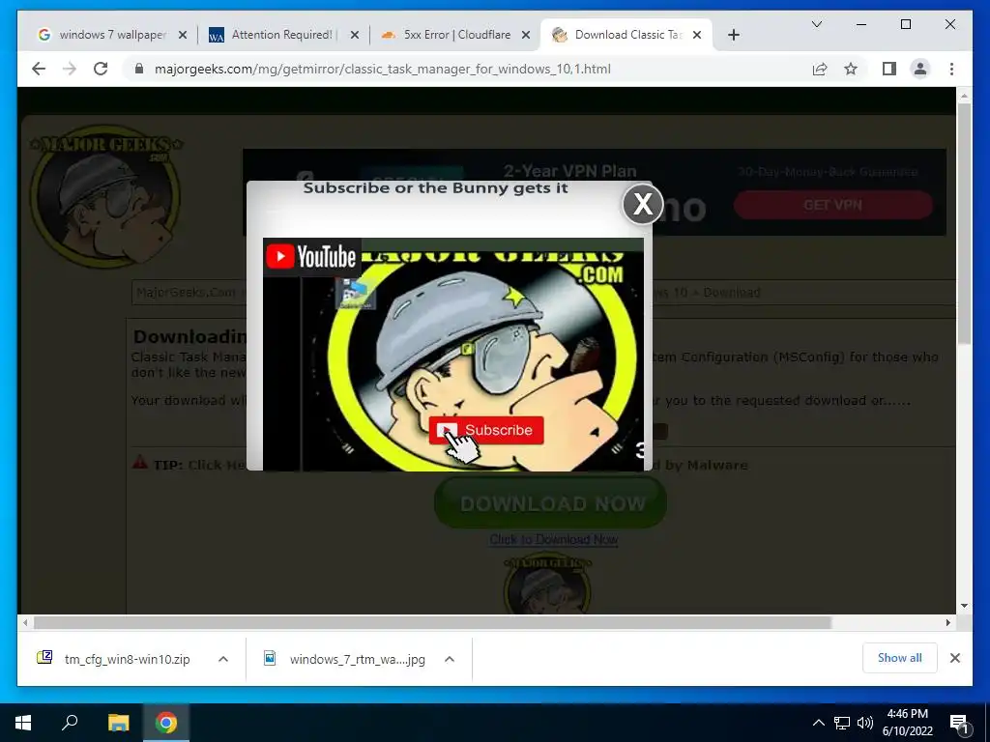Click the red warning TIP icon

139,462
